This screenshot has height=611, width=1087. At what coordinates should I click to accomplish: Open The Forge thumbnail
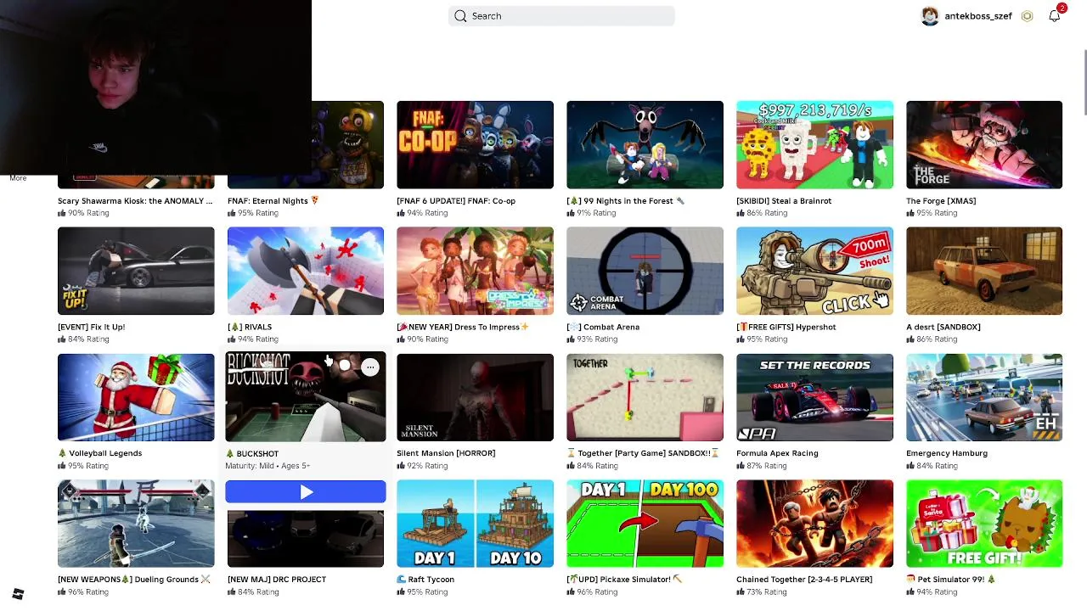984,144
